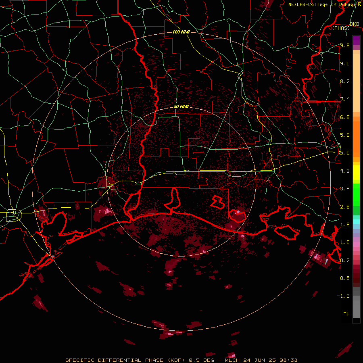Viewport: 363px width, 363px height.
Task: Select the 3.4 legend value
Action: click(345, 189)
